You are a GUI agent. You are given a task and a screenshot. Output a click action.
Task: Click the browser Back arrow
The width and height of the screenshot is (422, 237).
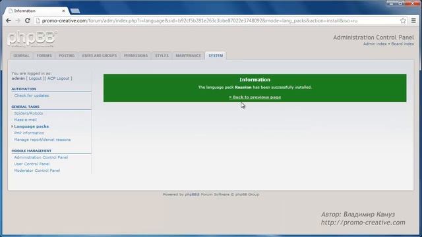9,20
